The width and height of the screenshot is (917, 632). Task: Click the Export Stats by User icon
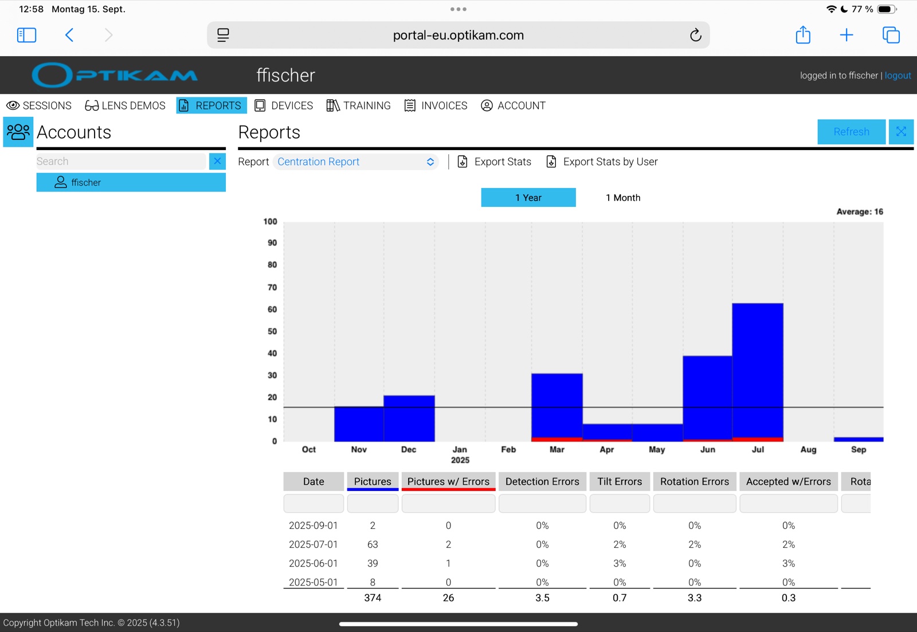tap(551, 162)
